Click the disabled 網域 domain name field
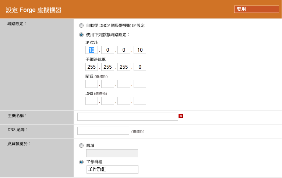The image size is (282, 178). (112, 153)
